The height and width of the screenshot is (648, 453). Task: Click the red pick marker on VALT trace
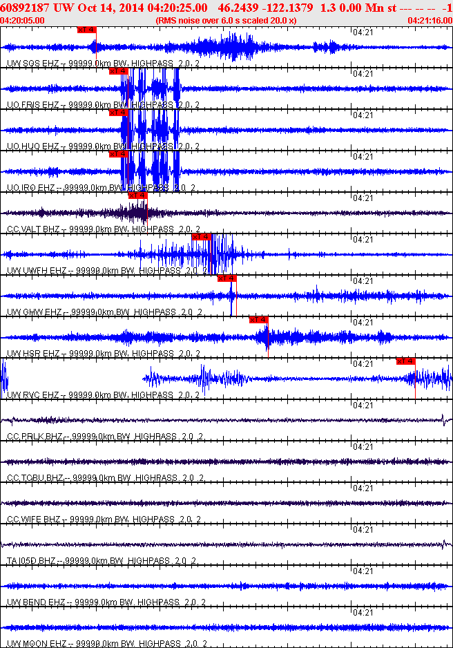tap(138, 196)
